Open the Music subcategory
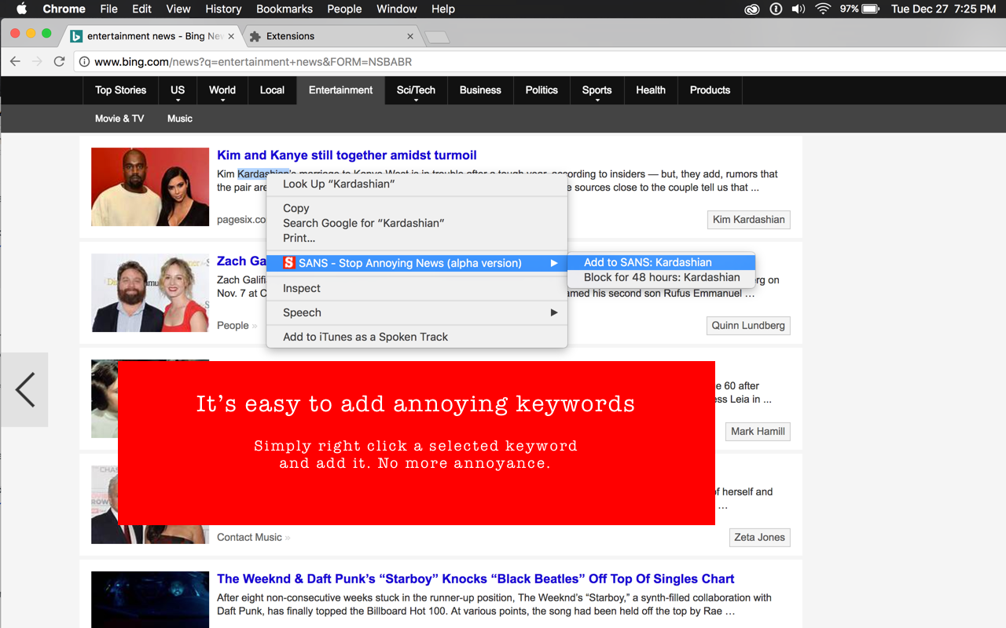1006x628 pixels. click(180, 119)
